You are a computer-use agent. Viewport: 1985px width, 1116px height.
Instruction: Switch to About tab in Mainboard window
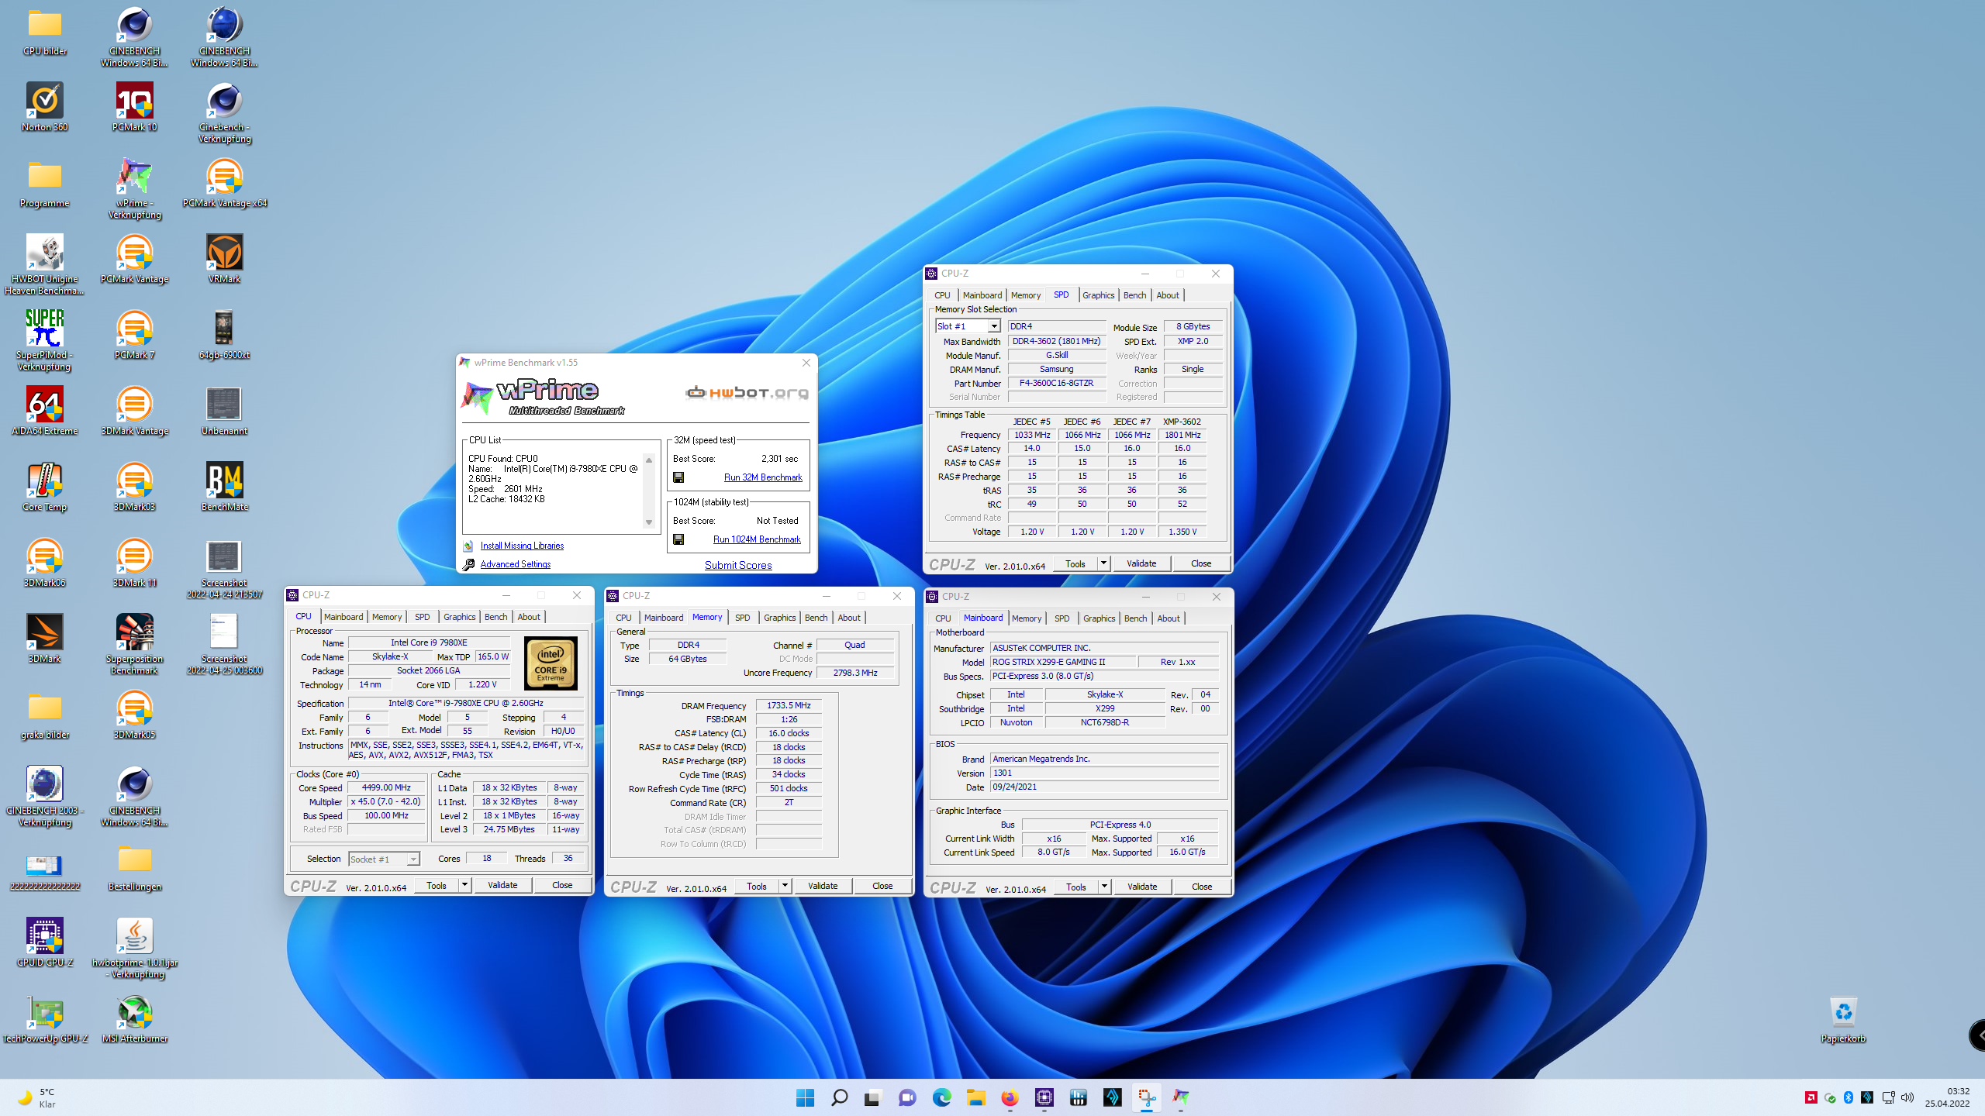[x=1169, y=618]
